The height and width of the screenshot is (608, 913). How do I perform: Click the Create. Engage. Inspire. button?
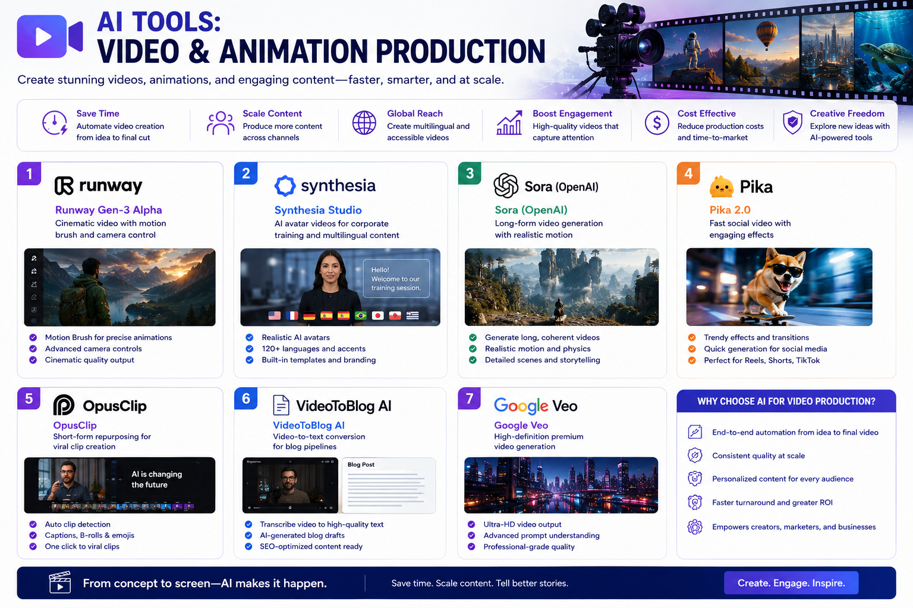point(791,583)
